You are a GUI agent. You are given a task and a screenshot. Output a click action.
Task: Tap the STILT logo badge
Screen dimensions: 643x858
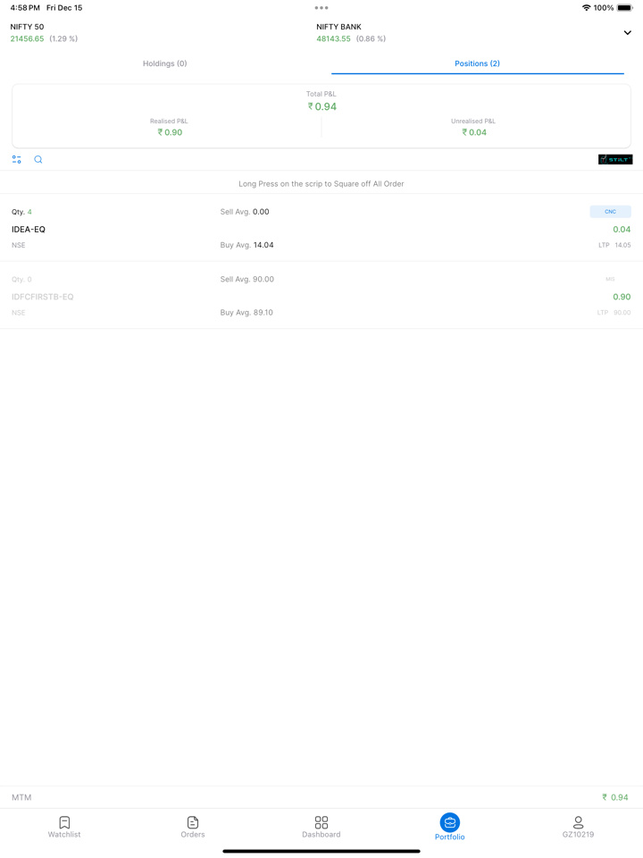[615, 159]
